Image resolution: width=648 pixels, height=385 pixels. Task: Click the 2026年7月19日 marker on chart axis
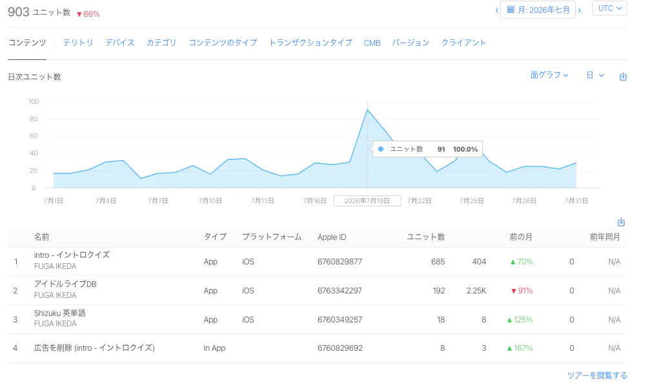(367, 201)
